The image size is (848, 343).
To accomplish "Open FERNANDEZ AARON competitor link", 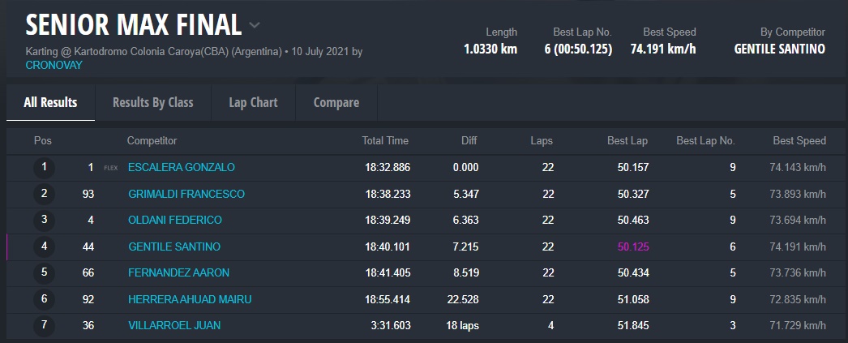I will tap(178, 272).
